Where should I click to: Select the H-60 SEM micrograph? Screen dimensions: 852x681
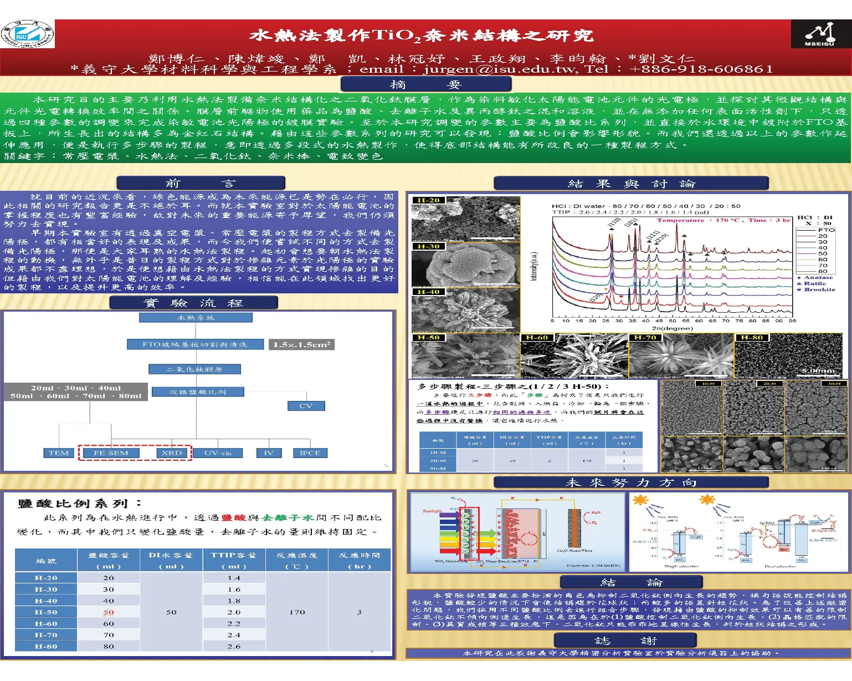tap(574, 355)
